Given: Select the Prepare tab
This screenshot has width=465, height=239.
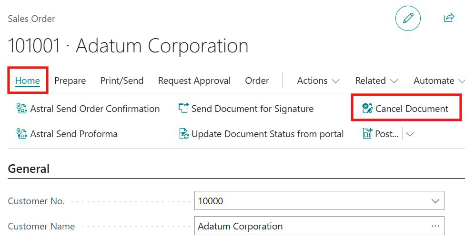Looking at the screenshot, I should (x=70, y=81).
